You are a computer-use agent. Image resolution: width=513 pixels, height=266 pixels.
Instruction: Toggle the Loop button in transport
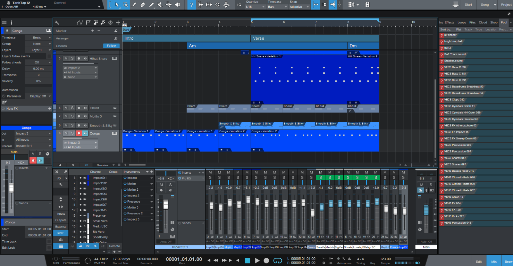[x=278, y=260]
